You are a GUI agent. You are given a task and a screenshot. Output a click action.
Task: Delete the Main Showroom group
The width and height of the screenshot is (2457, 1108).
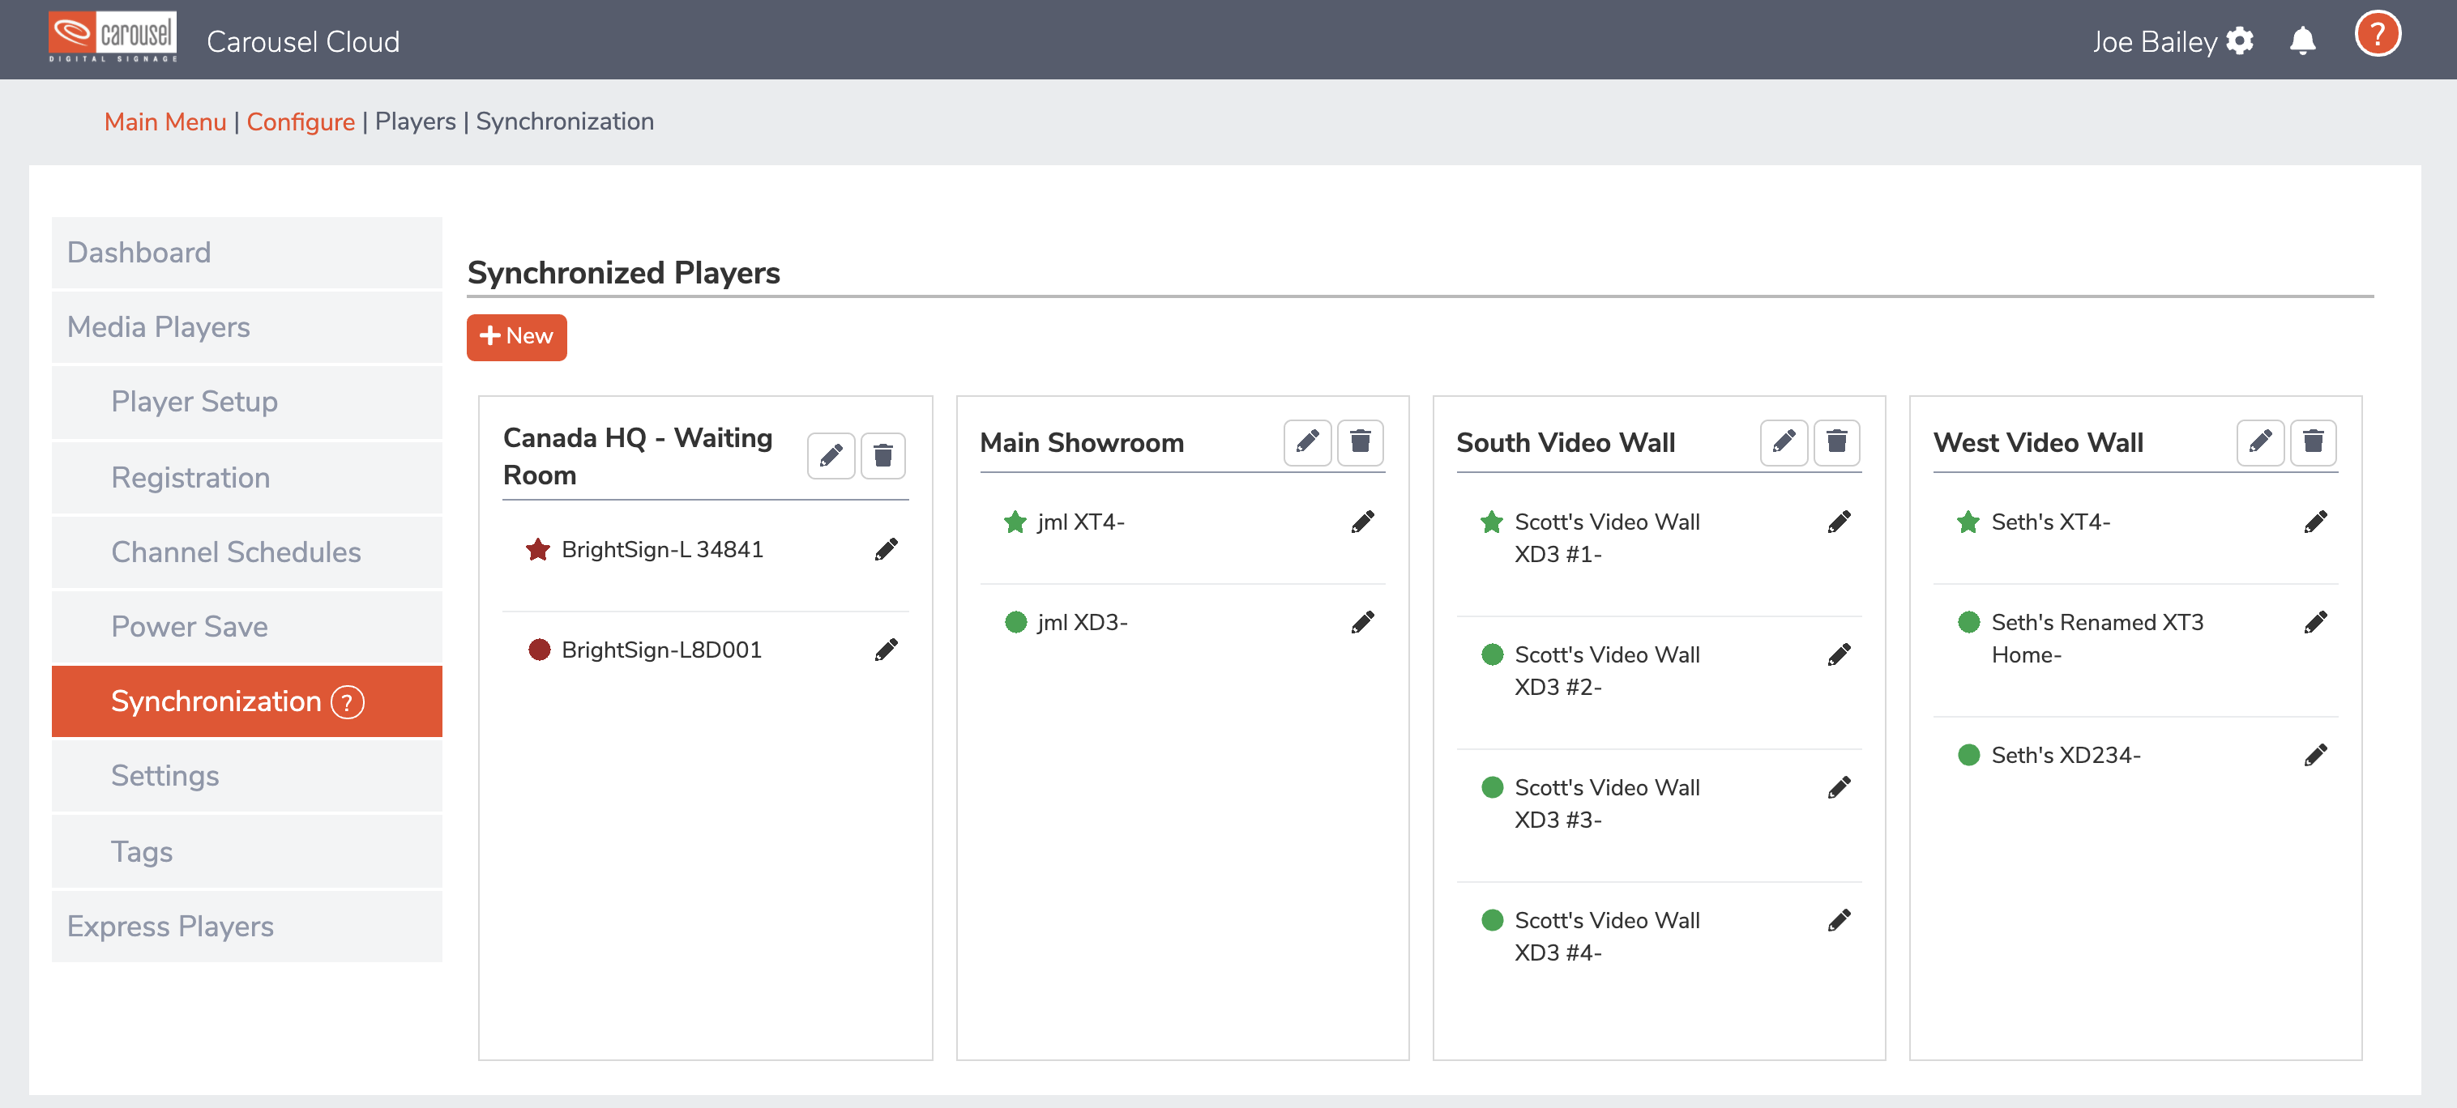point(1360,441)
